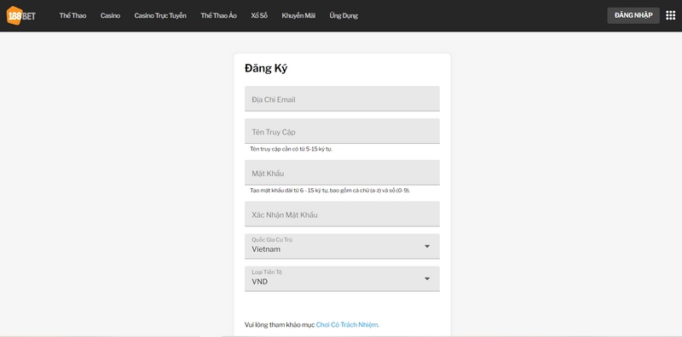Select Thể Thao Ảo menu item

coord(219,15)
